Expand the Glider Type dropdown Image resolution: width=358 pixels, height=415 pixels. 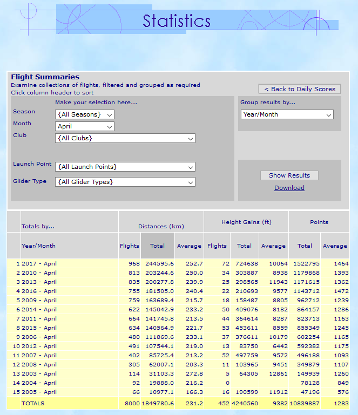pos(125,182)
